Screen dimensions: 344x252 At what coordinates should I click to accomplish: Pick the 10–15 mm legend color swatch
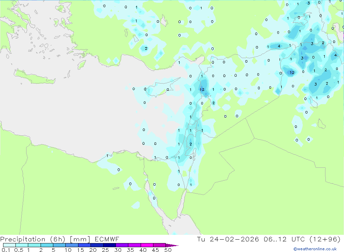click(72, 245)
